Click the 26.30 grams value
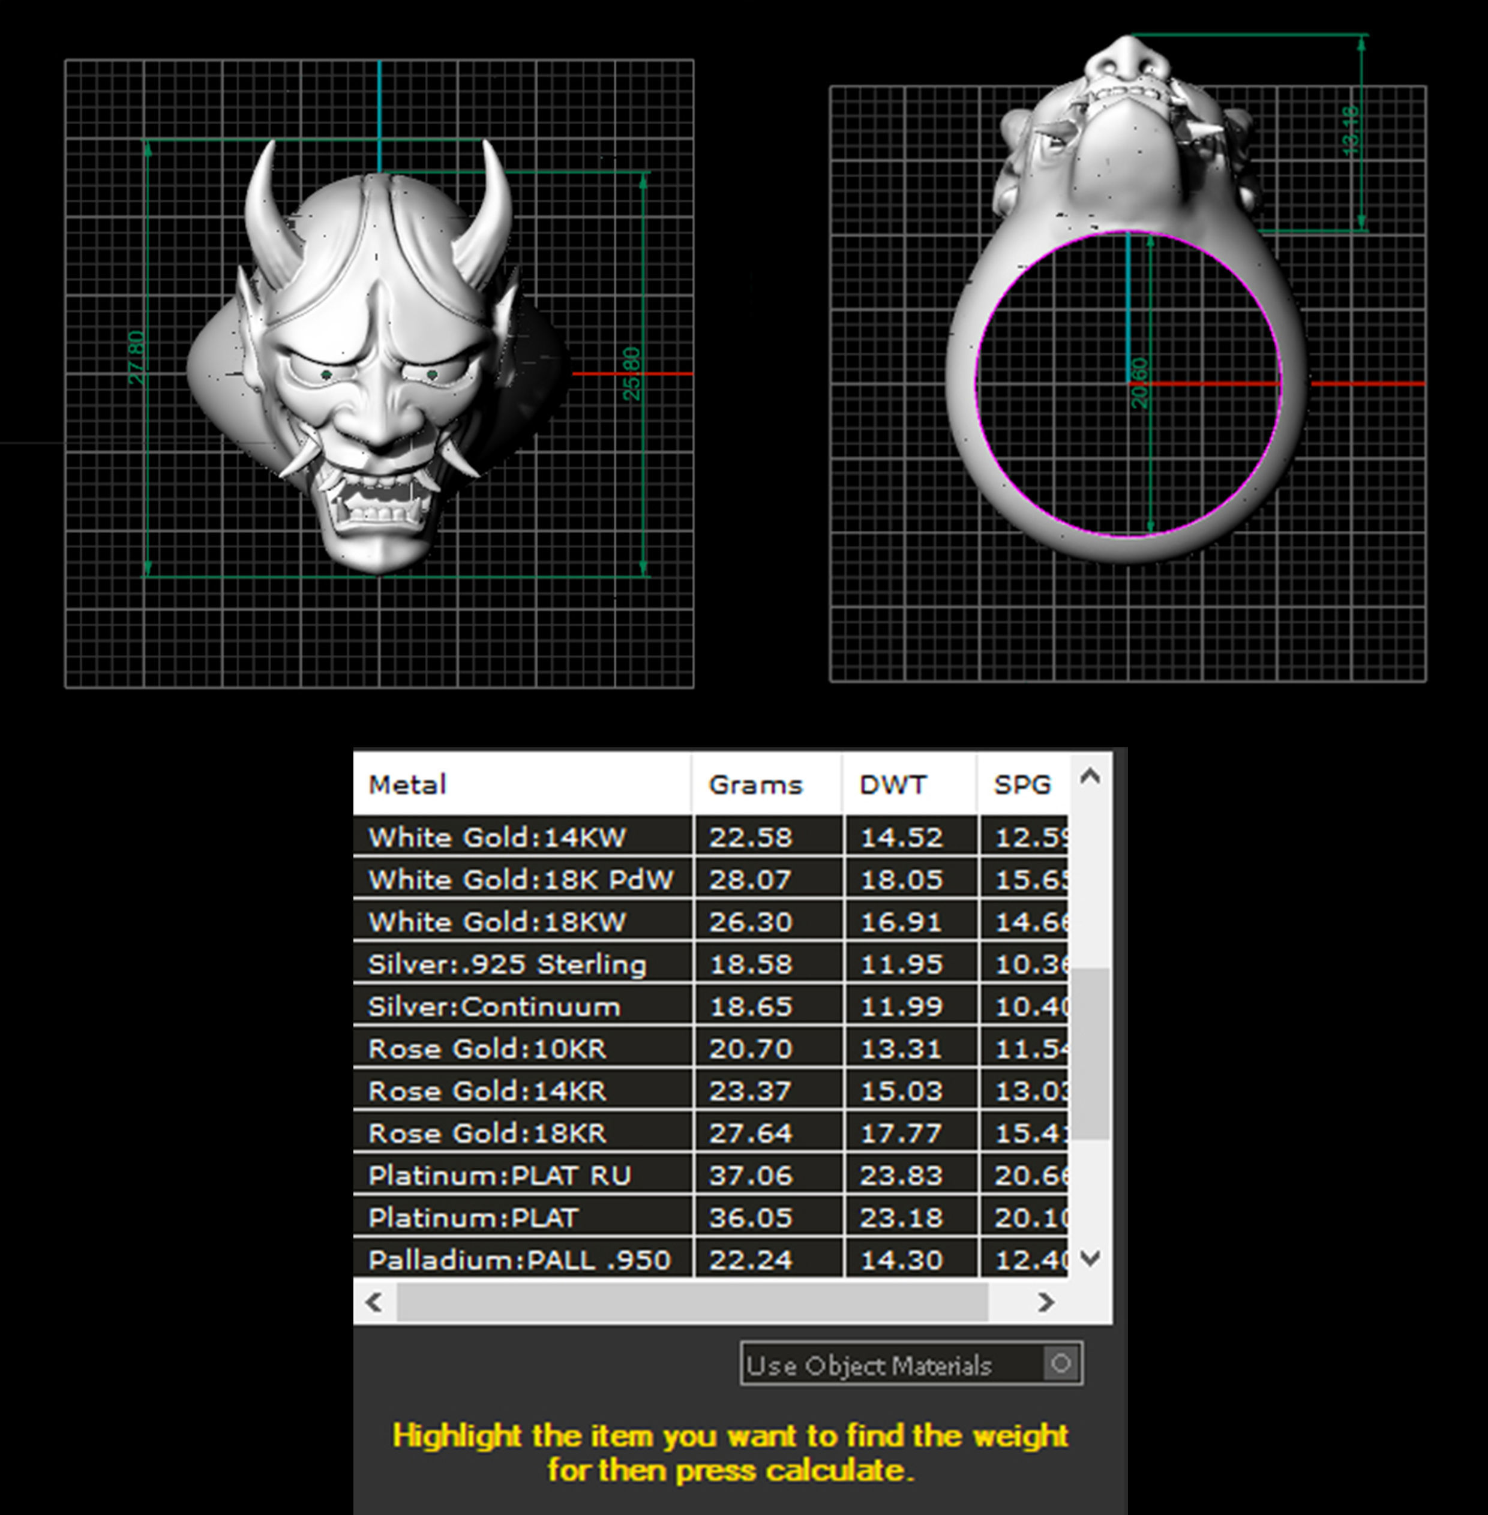Viewport: 1488px width, 1515px height. click(750, 922)
